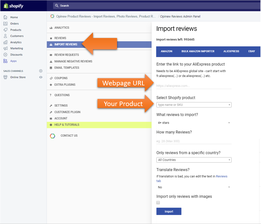Screen dimensions: 261x224
Task: Toggle the Online Store eye icon
Action: click(41, 77)
